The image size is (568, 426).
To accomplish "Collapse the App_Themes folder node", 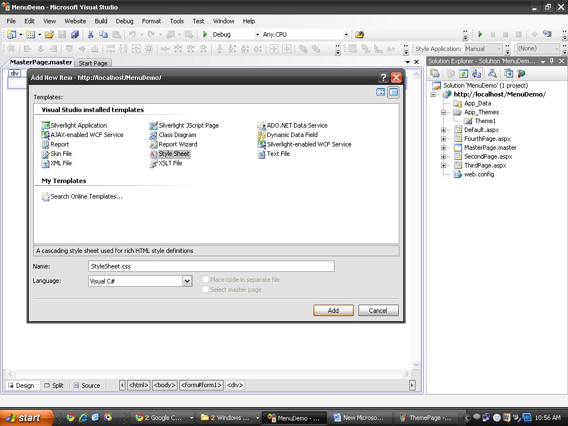I will pos(443,112).
